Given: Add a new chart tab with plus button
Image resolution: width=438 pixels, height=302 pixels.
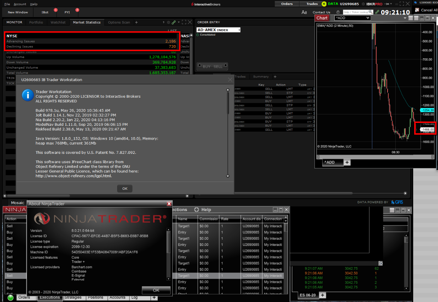Looking at the screenshot, I should click(x=347, y=162).
